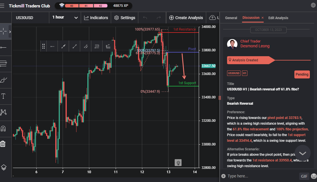Click the redo arrow
The height and width of the screenshot is (182, 317).
click(159, 18)
